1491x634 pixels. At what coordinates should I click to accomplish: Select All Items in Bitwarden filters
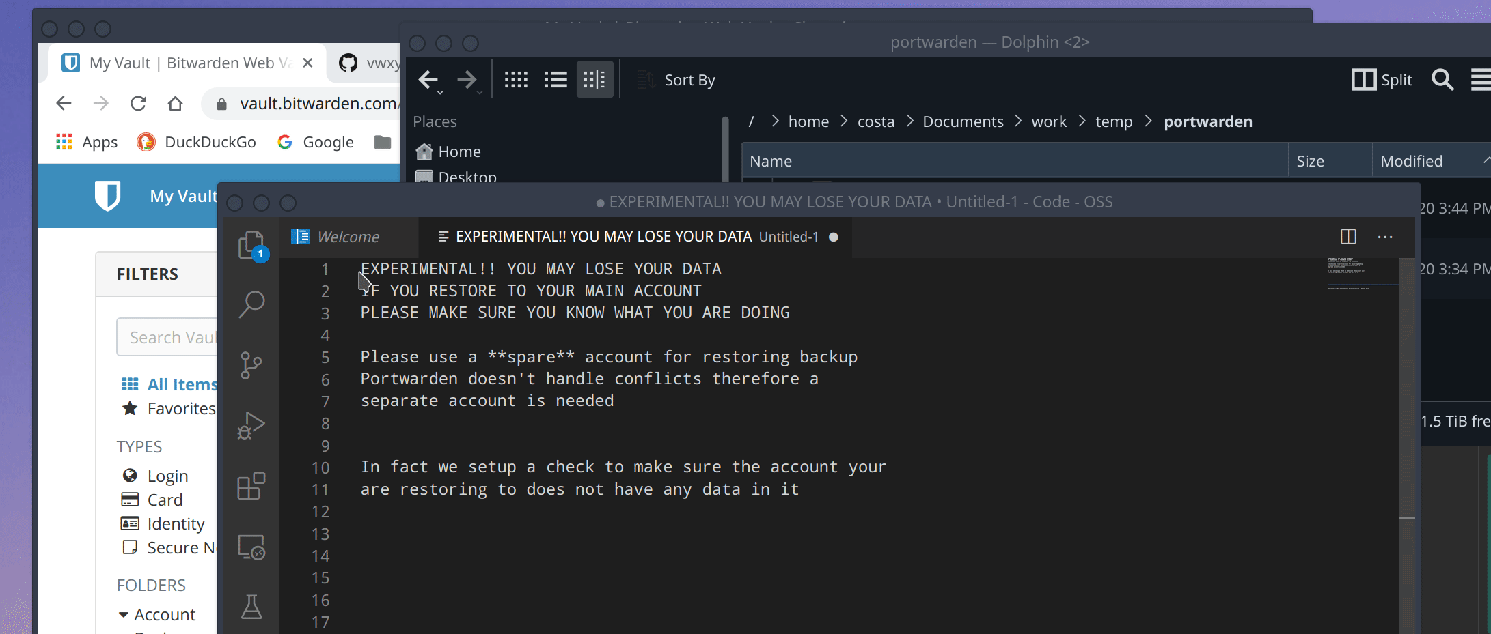(181, 384)
